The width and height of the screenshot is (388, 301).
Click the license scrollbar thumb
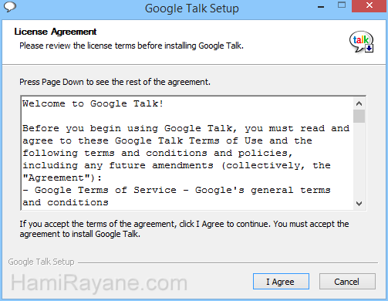pyautogui.click(x=359, y=116)
